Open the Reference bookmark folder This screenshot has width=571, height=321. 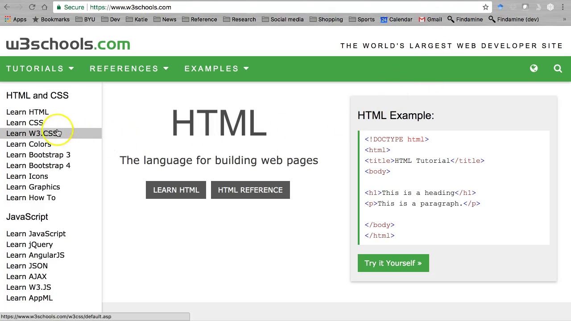pos(199,19)
